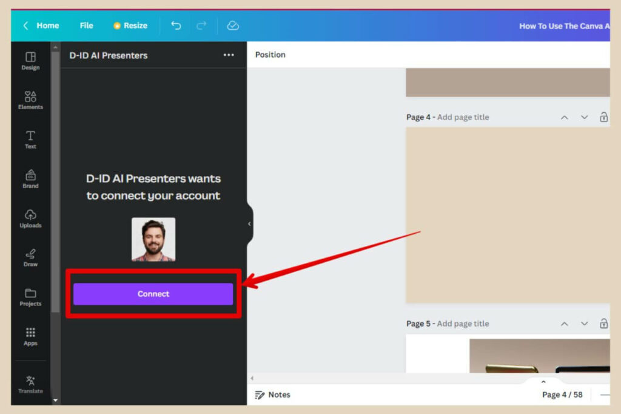Open the Design sidebar tab
Screen dimensions: 621x414
[30, 61]
